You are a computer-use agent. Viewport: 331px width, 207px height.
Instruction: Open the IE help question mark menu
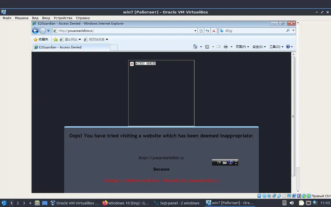point(289,47)
